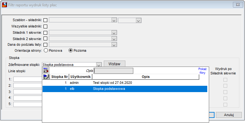Collapse the Zdefiniowane stopki dropdown arrow

coord(99,65)
